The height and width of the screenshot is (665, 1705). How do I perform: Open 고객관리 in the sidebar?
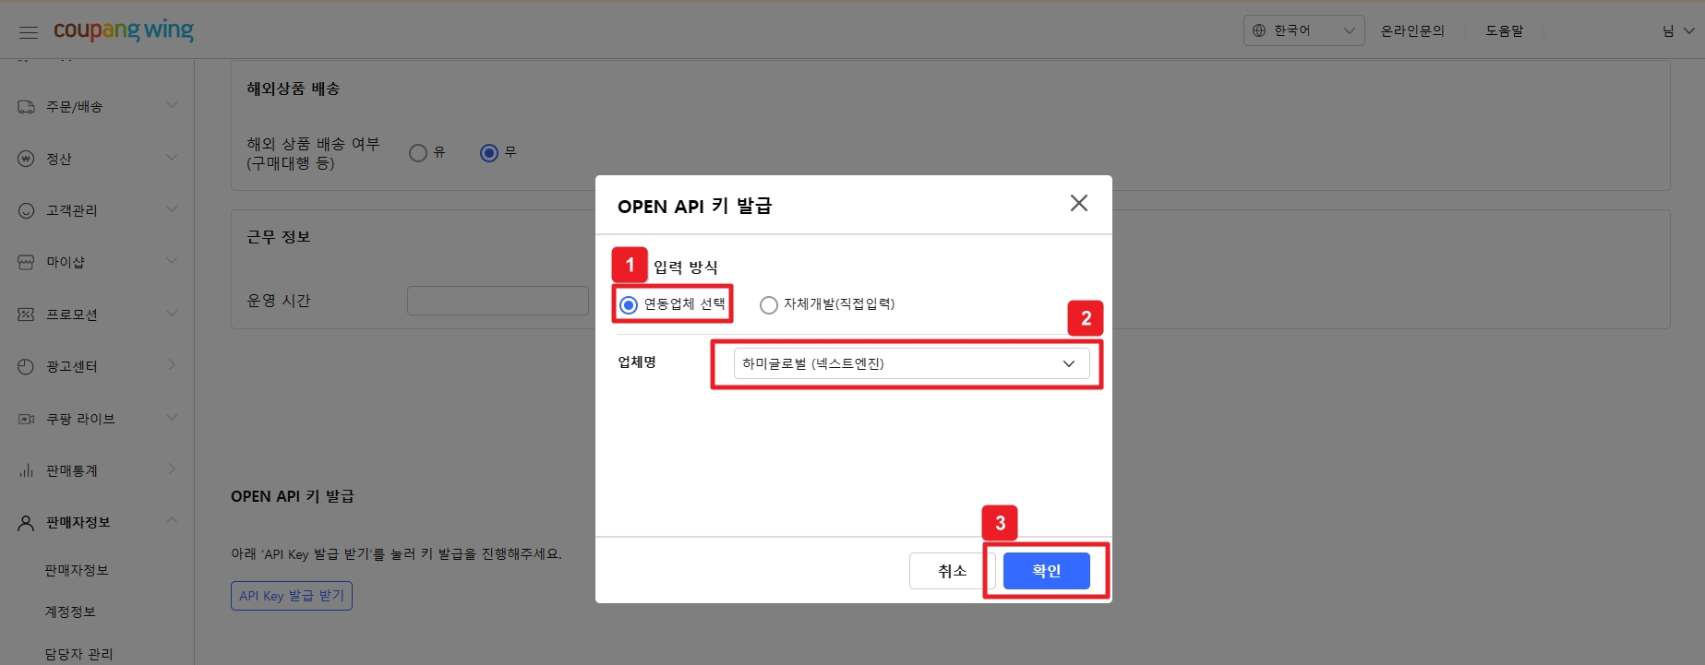(x=72, y=210)
